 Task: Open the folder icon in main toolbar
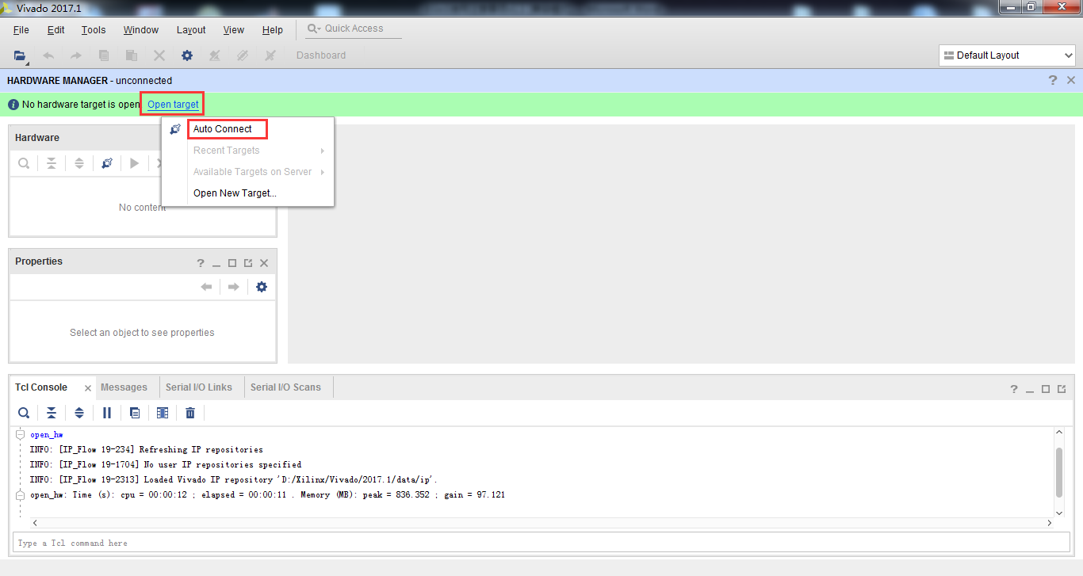[x=20, y=55]
